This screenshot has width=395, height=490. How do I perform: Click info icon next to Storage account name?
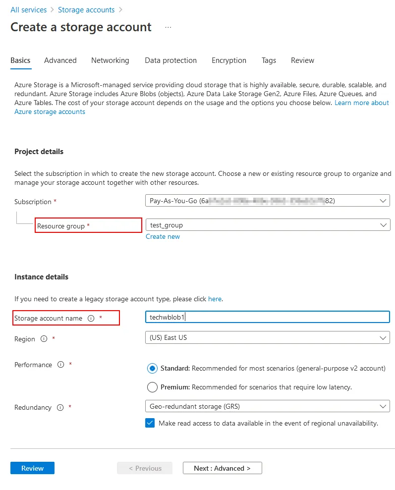coord(91,319)
